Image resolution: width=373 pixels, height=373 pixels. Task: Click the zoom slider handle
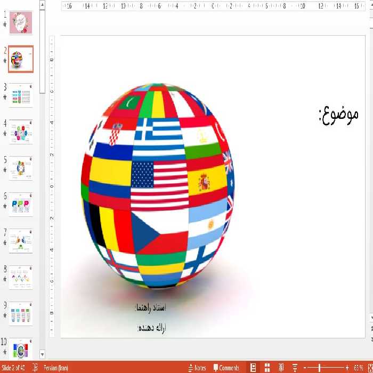coord(320,368)
